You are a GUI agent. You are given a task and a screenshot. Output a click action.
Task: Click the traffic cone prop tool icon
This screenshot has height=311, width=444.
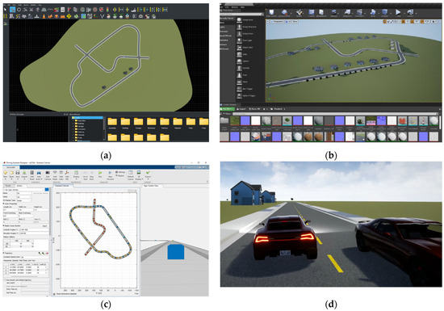click(x=44, y=16)
